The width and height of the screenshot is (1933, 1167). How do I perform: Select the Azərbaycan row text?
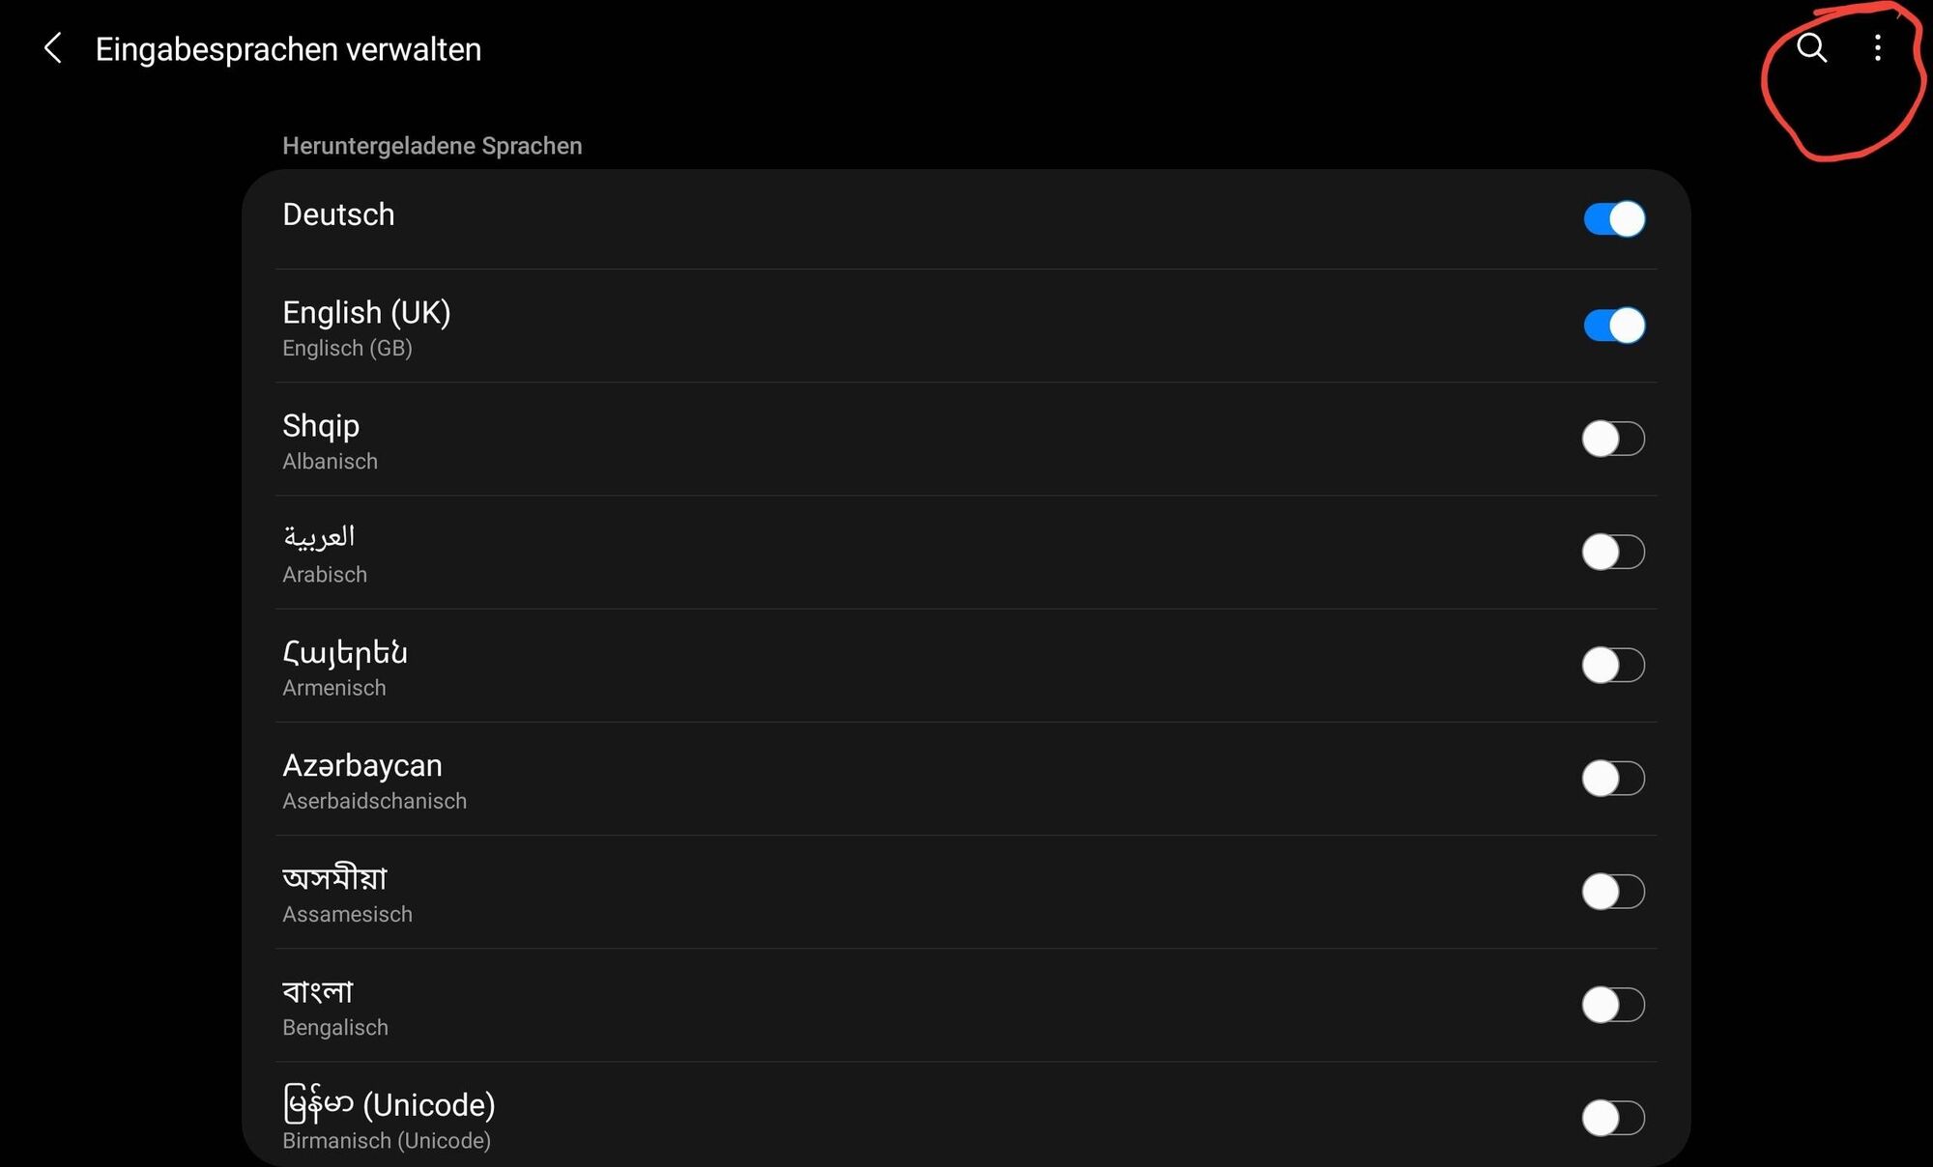tap(362, 765)
